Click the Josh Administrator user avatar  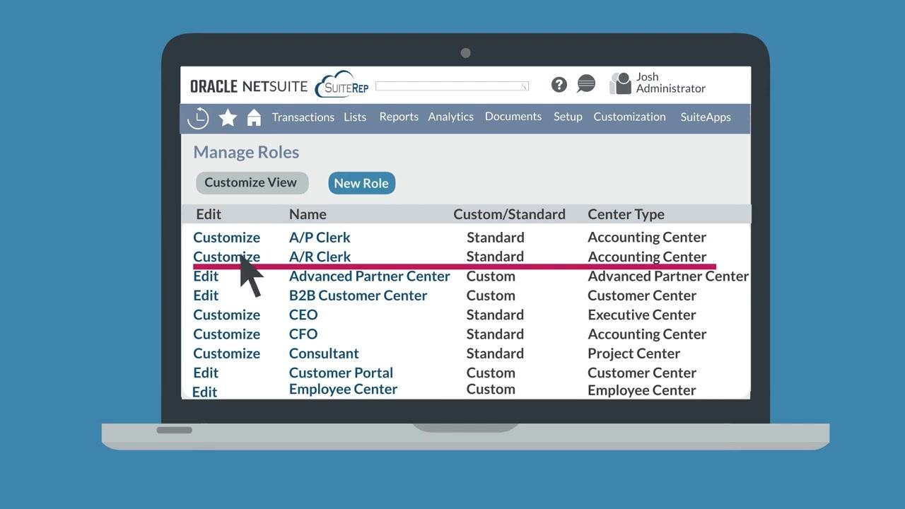pos(620,83)
